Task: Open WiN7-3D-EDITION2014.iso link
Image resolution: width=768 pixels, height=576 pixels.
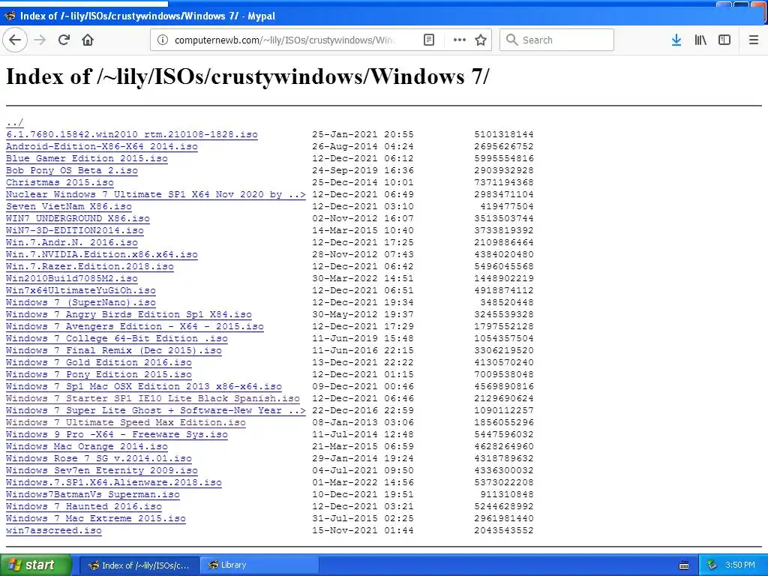Action: (75, 230)
